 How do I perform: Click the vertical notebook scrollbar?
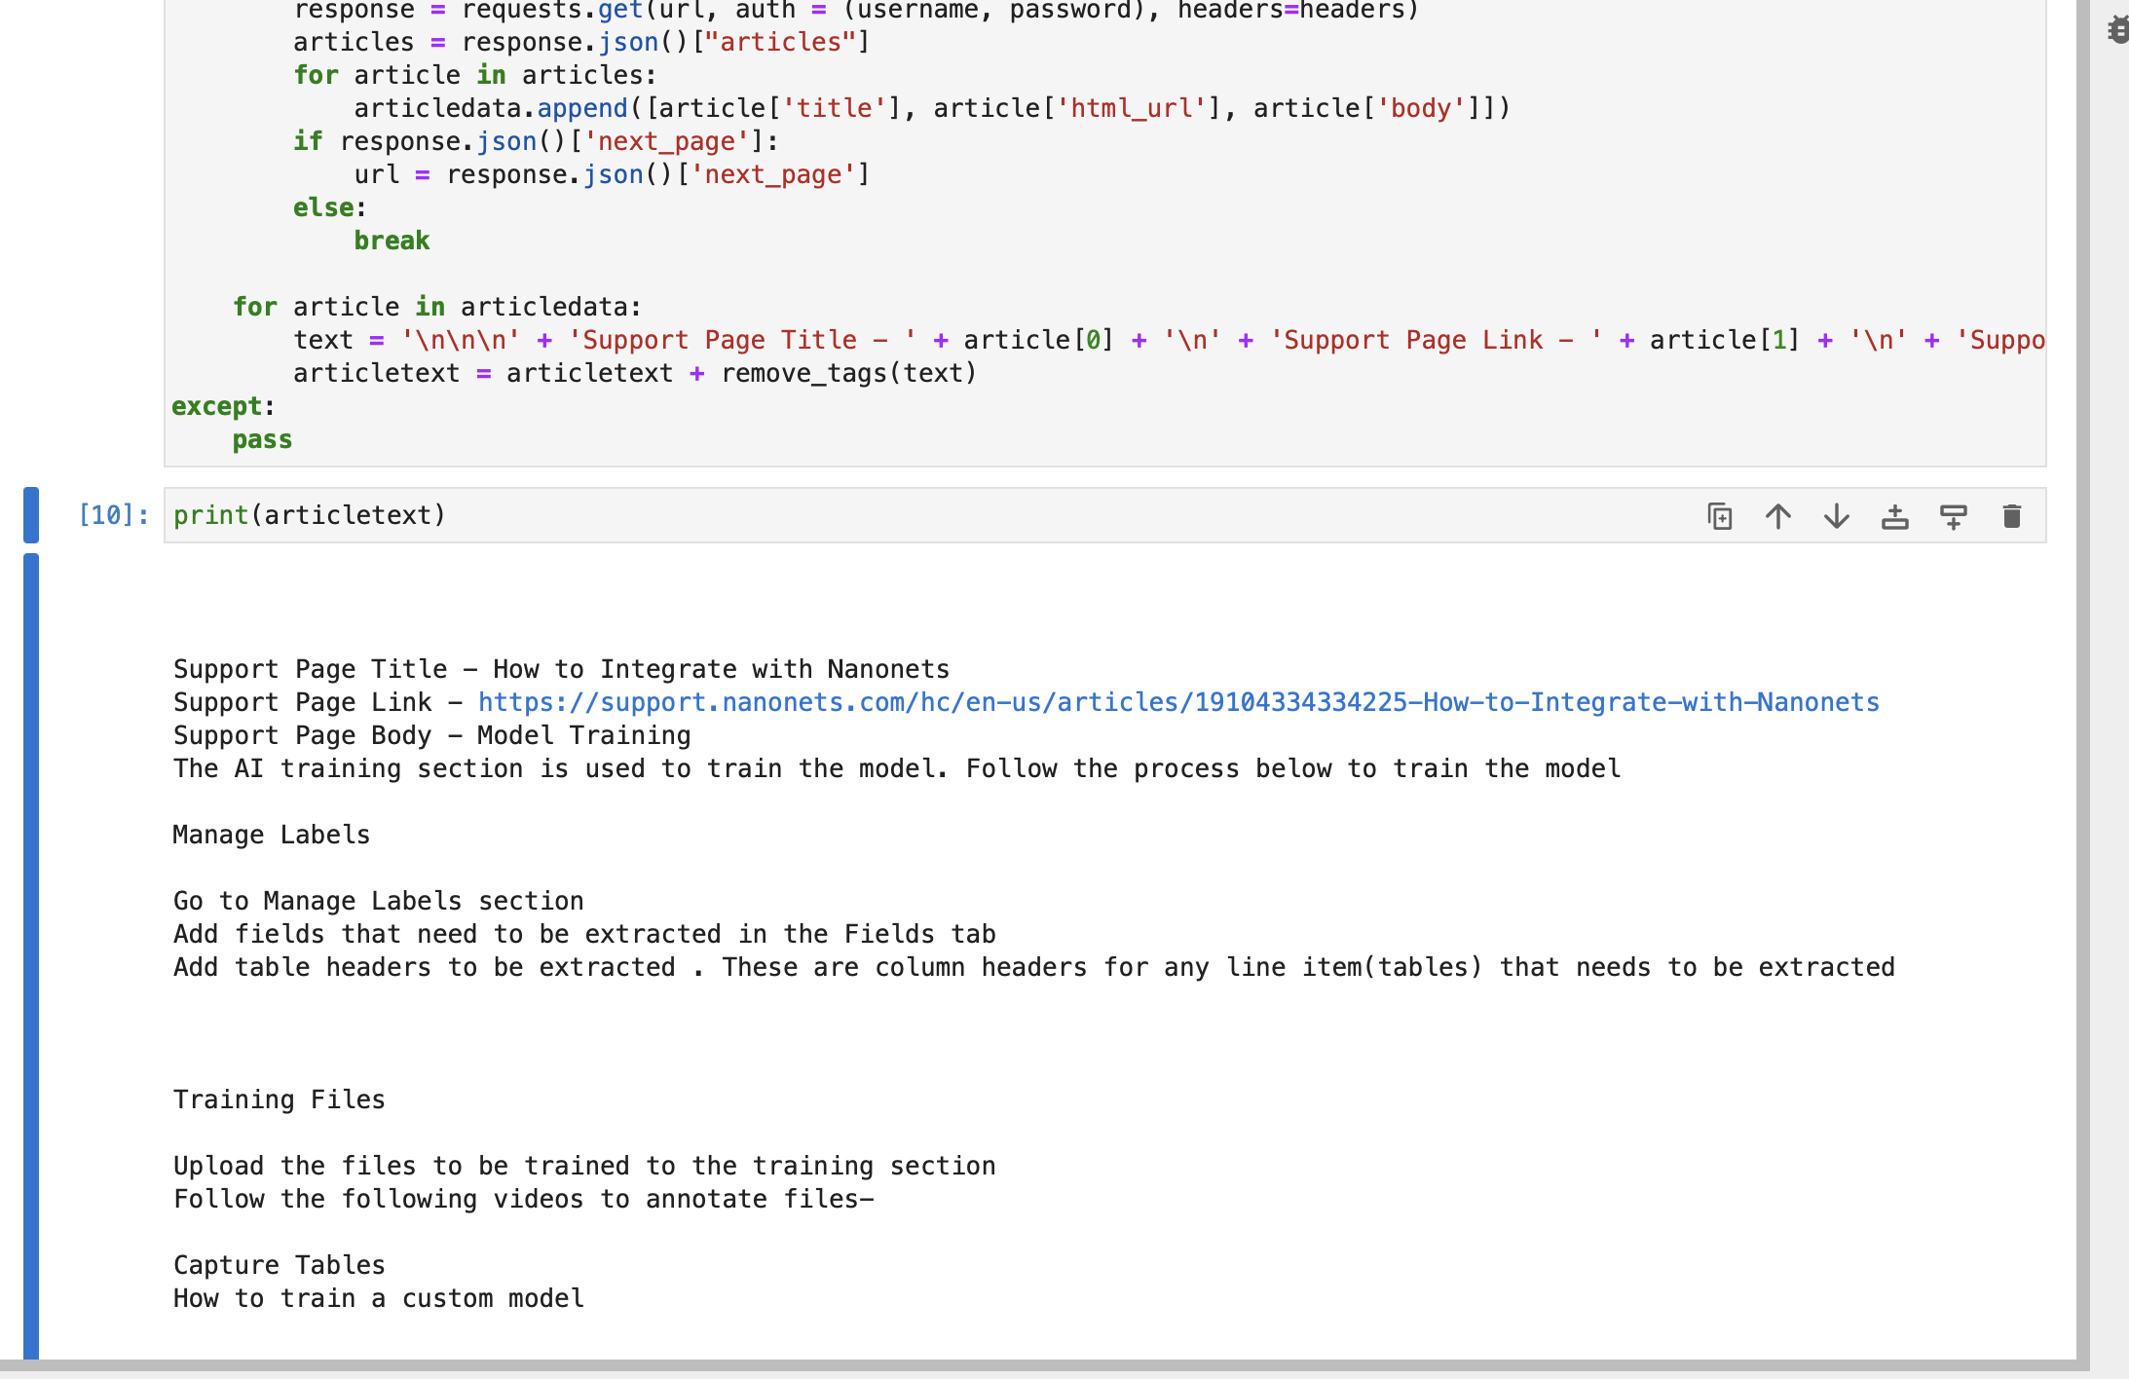(x=2082, y=682)
